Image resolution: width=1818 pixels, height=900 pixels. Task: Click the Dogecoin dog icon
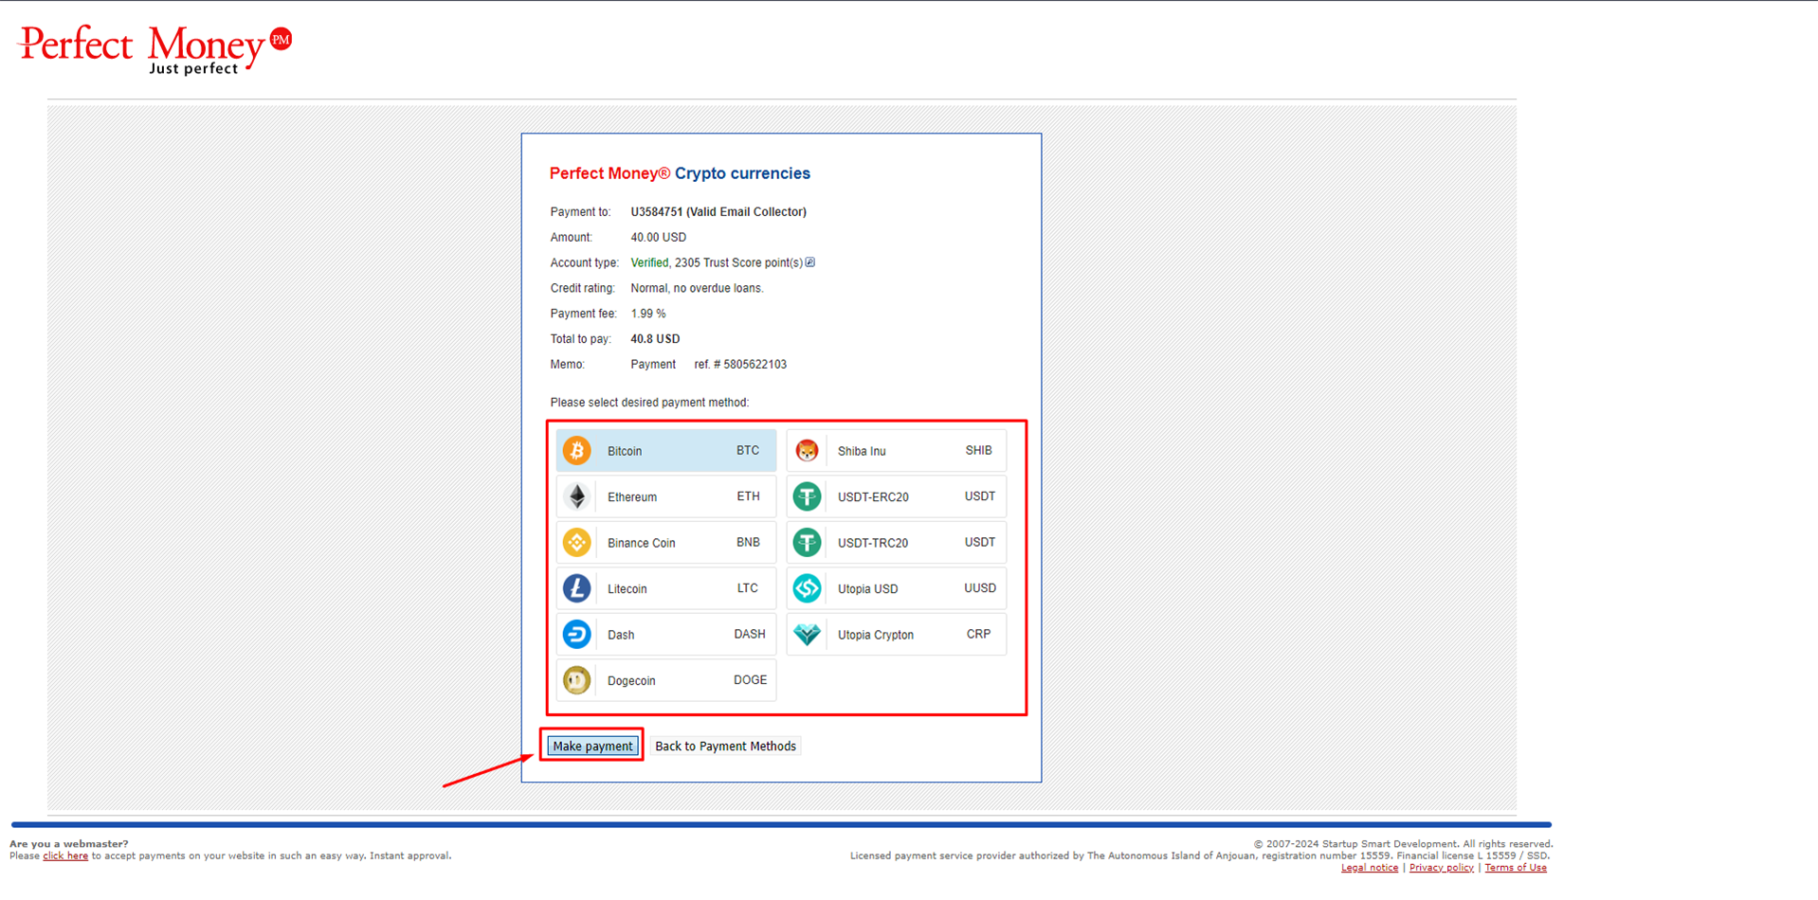[x=576, y=680]
